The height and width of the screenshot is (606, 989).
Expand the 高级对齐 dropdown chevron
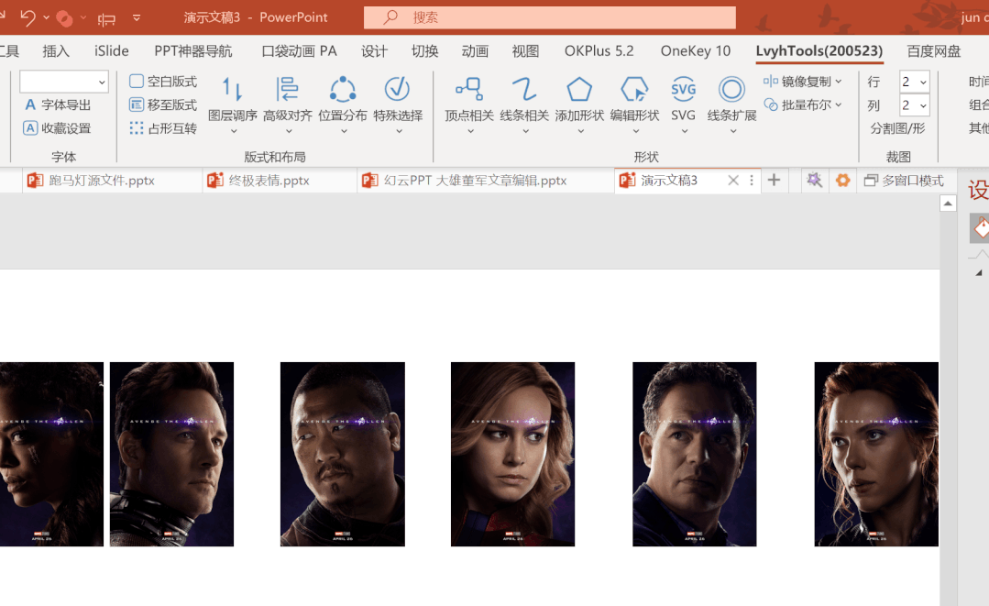point(289,131)
